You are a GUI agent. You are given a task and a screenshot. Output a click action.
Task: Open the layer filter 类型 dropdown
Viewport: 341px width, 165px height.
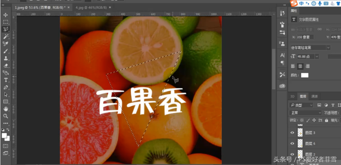click(301, 105)
